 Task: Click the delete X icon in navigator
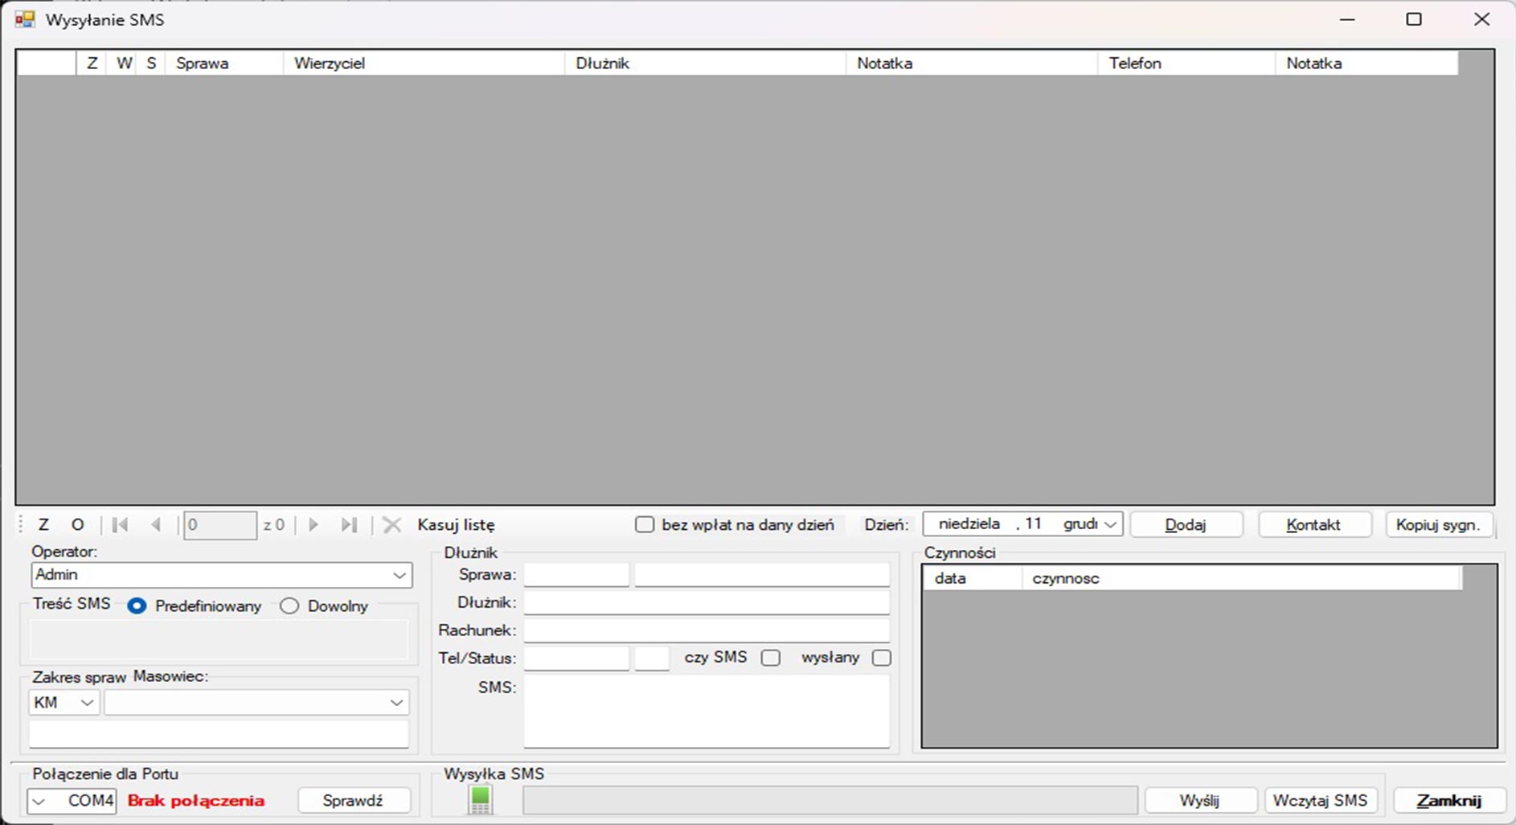[391, 525]
